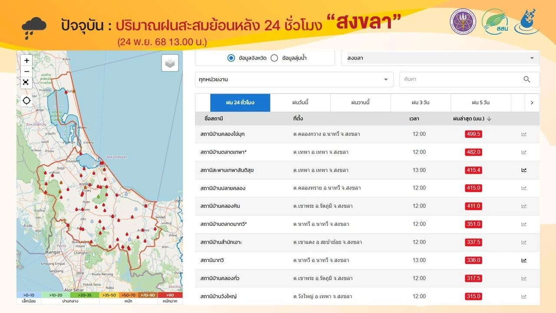556x313 pixels.
Task: Activate the geolocation map control
Action: 26,100
